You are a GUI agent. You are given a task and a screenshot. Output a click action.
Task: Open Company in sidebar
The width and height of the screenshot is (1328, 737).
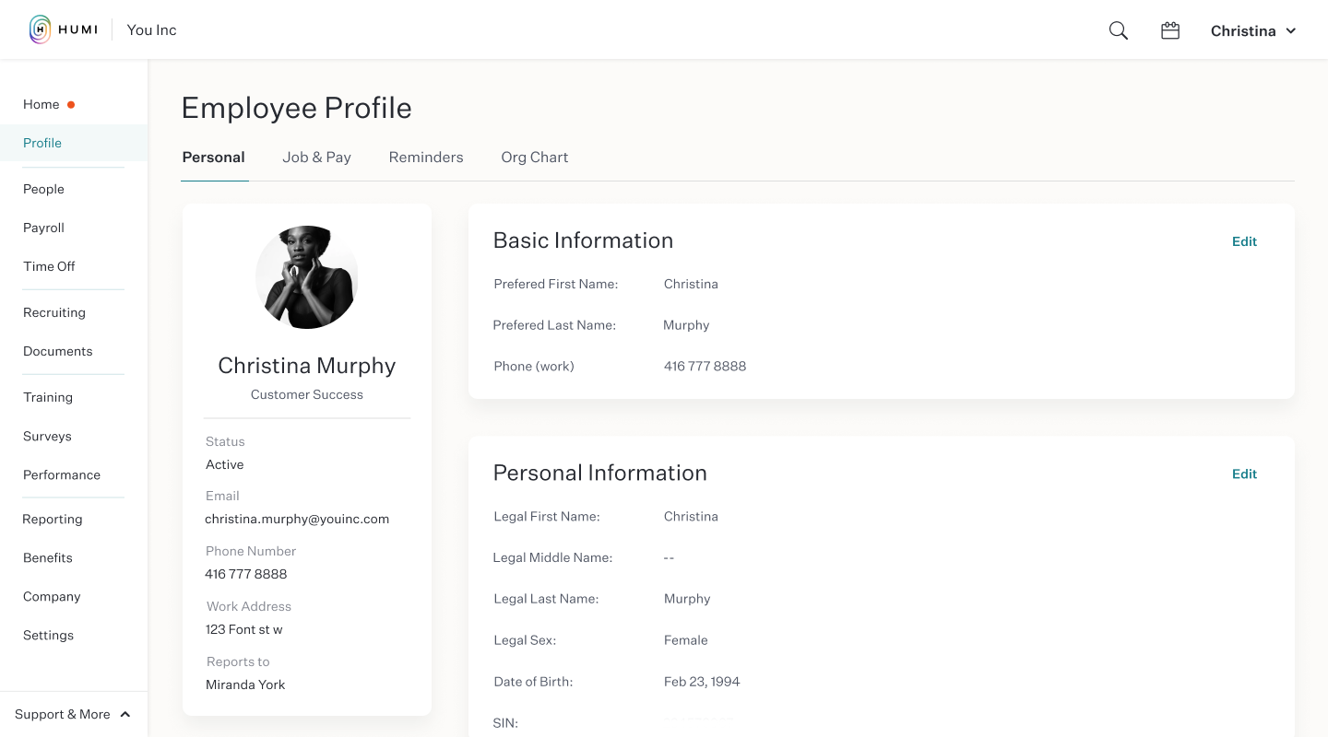coord(52,596)
